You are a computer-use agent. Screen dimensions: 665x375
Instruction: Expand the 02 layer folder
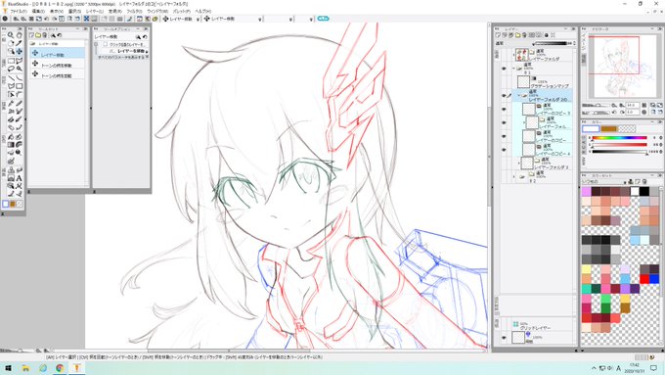[x=514, y=176]
